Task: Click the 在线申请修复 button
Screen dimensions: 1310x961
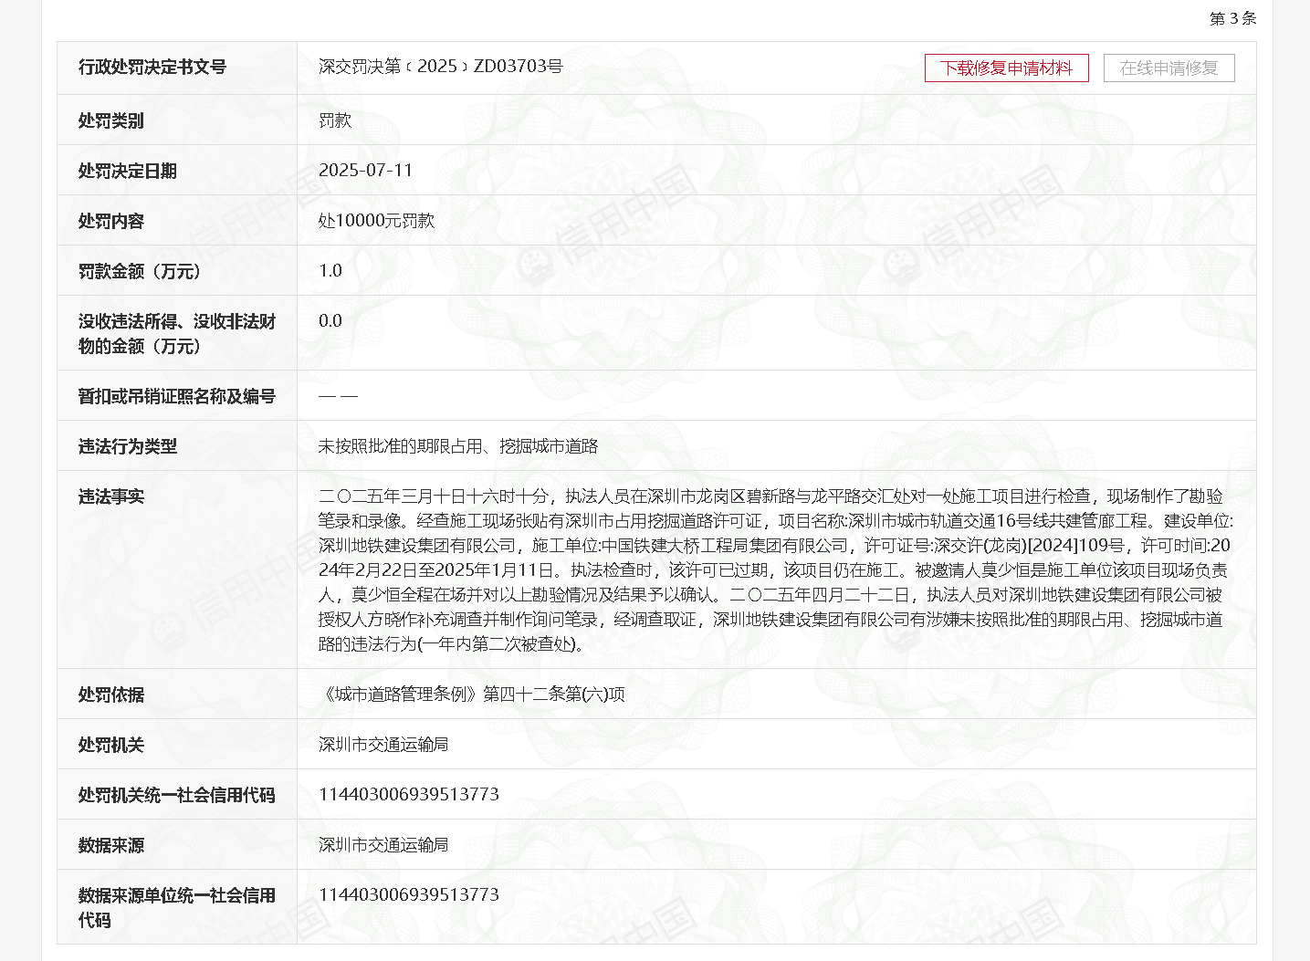Action: (1169, 68)
